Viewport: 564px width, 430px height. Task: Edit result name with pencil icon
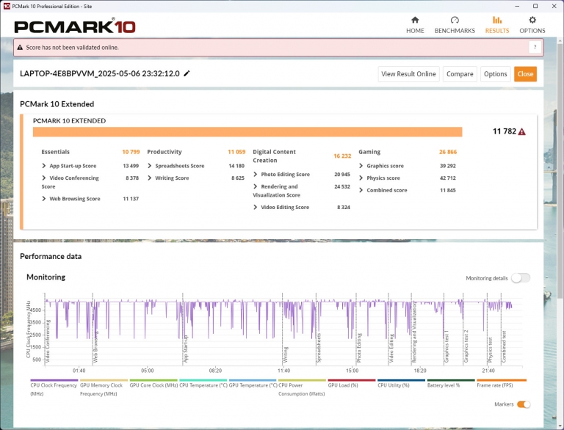coord(187,73)
